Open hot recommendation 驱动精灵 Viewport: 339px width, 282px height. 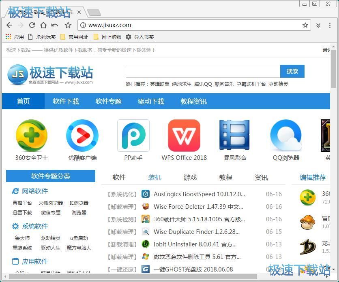(x=278, y=84)
